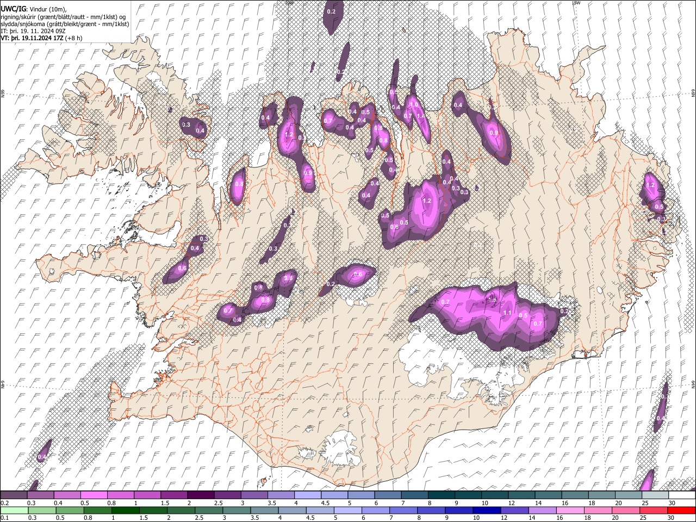Click the light grey 25 snow-scale swatch

(x=655, y=495)
